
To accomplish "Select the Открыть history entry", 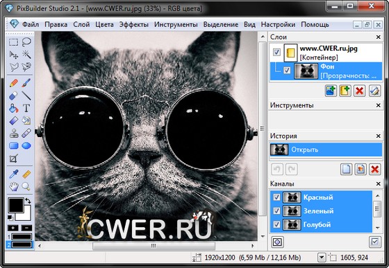I will click(326, 150).
